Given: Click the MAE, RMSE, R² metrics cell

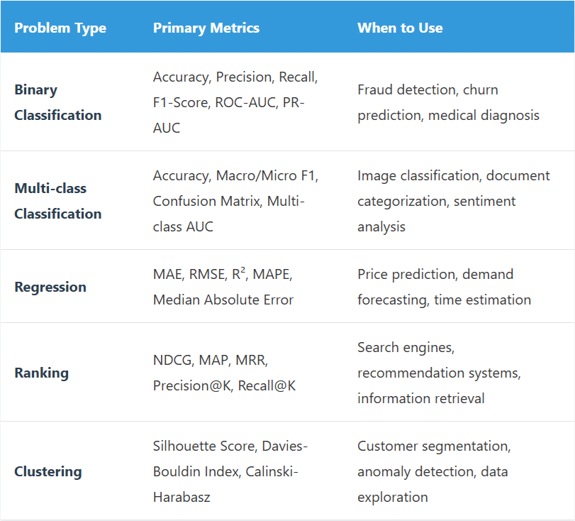Looking at the screenshot, I should [x=223, y=275].
